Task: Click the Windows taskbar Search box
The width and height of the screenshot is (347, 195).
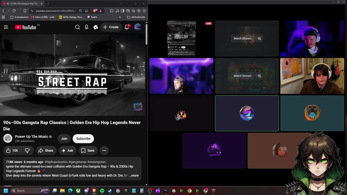Action: pyautogui.click(x=30, y=191)
